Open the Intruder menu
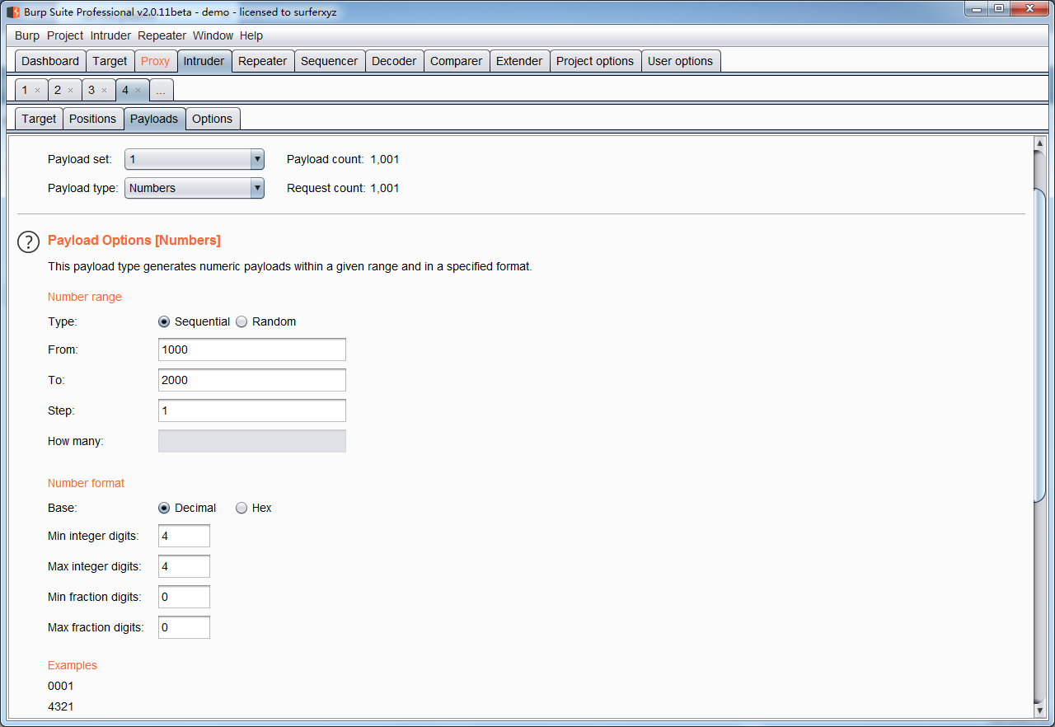Screen dimensions: 1055x727 coord(110,35)
